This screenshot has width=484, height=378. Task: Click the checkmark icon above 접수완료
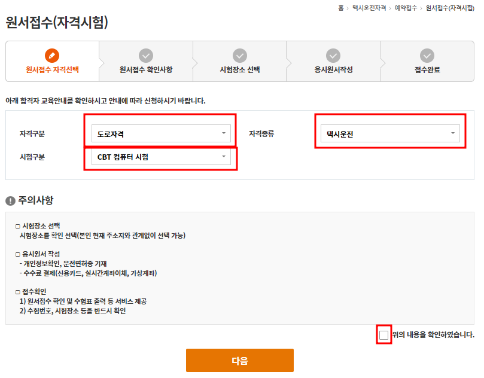click(x=427, y=56)
